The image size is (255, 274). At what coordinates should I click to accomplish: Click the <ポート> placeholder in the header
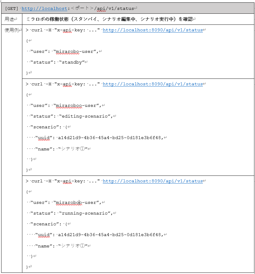click(82, 8)
